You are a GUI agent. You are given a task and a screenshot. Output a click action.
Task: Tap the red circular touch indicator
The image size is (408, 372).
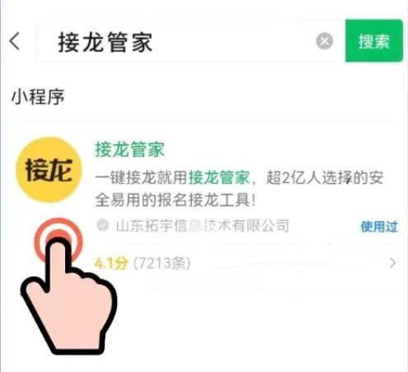(59, 241)
